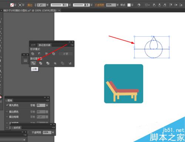
Task: Click the Horizontal Align Right icon
Action: (165, 5)
